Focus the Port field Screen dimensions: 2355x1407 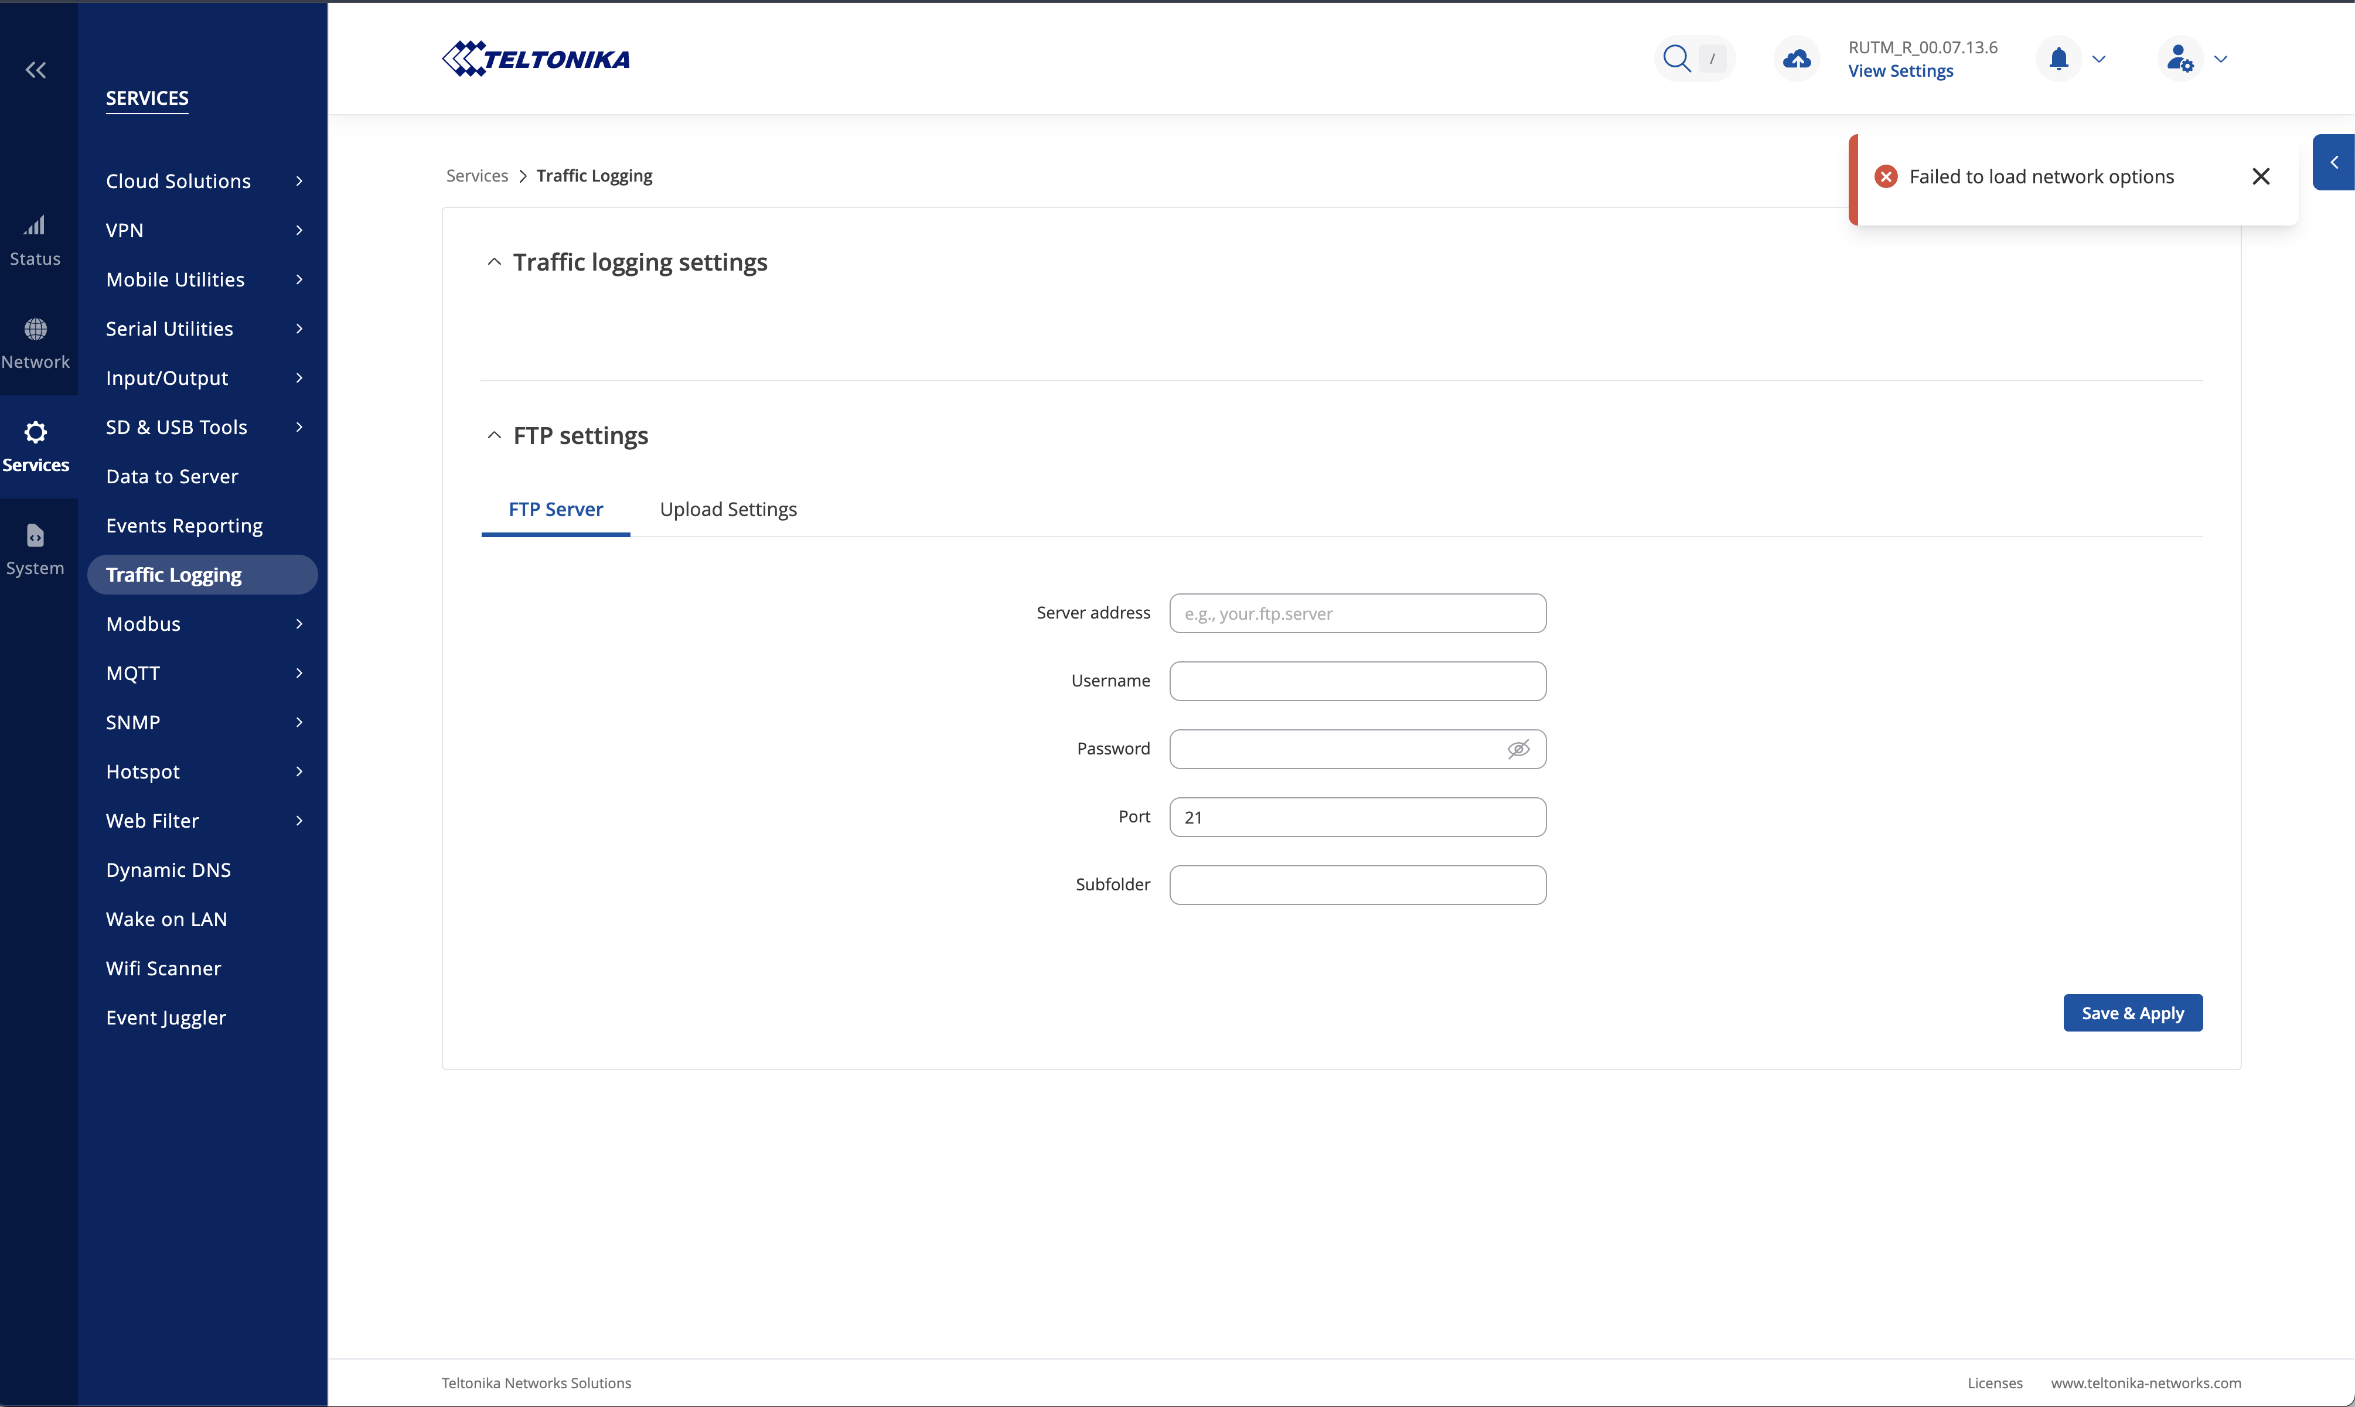pyautogui.click(x=1358, y=817)
